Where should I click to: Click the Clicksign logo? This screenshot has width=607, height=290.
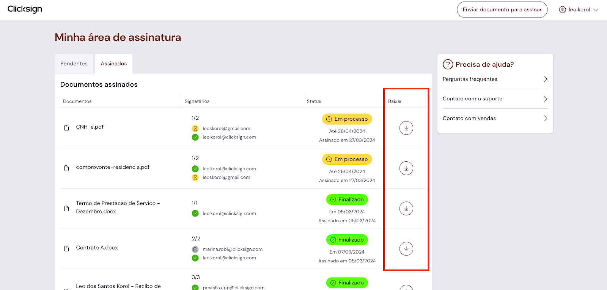click(x=25, y=9)
